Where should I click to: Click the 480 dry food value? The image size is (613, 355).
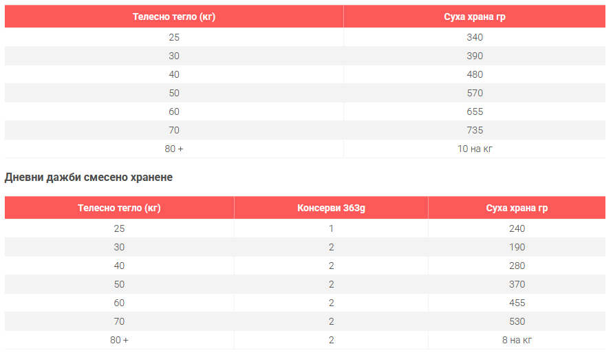[475, 74]
